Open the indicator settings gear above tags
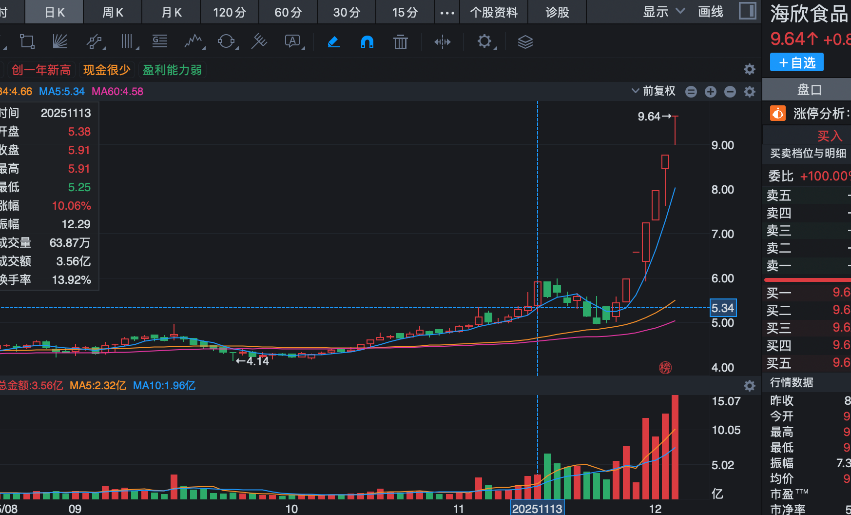Image resolution: width=851 pixels, height=515 pixels. (749, 69)
